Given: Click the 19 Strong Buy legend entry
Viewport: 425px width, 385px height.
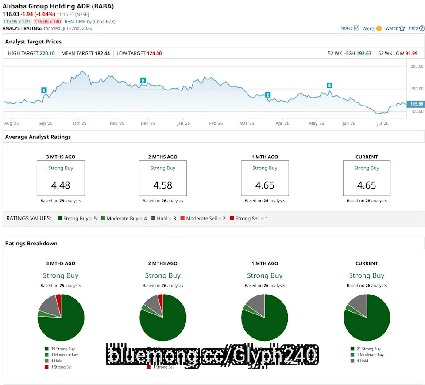Looking at the screenshot, I should click(x=60, y=349).
